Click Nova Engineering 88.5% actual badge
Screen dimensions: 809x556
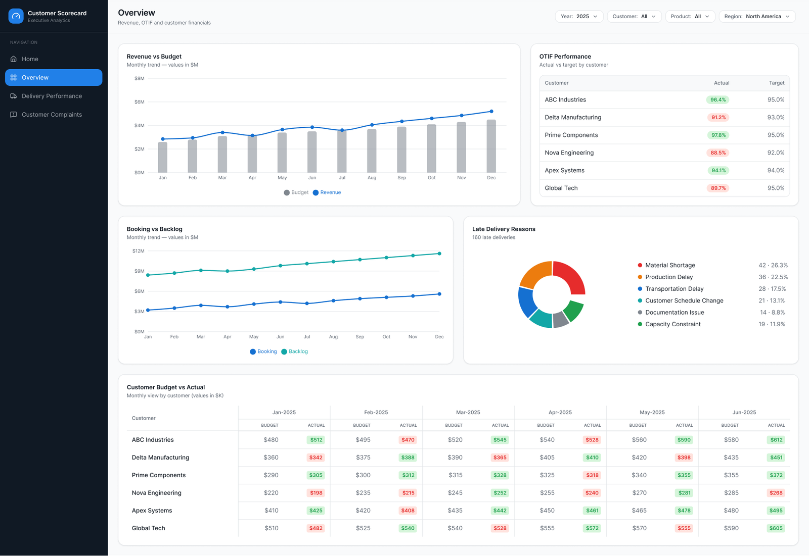718,153
